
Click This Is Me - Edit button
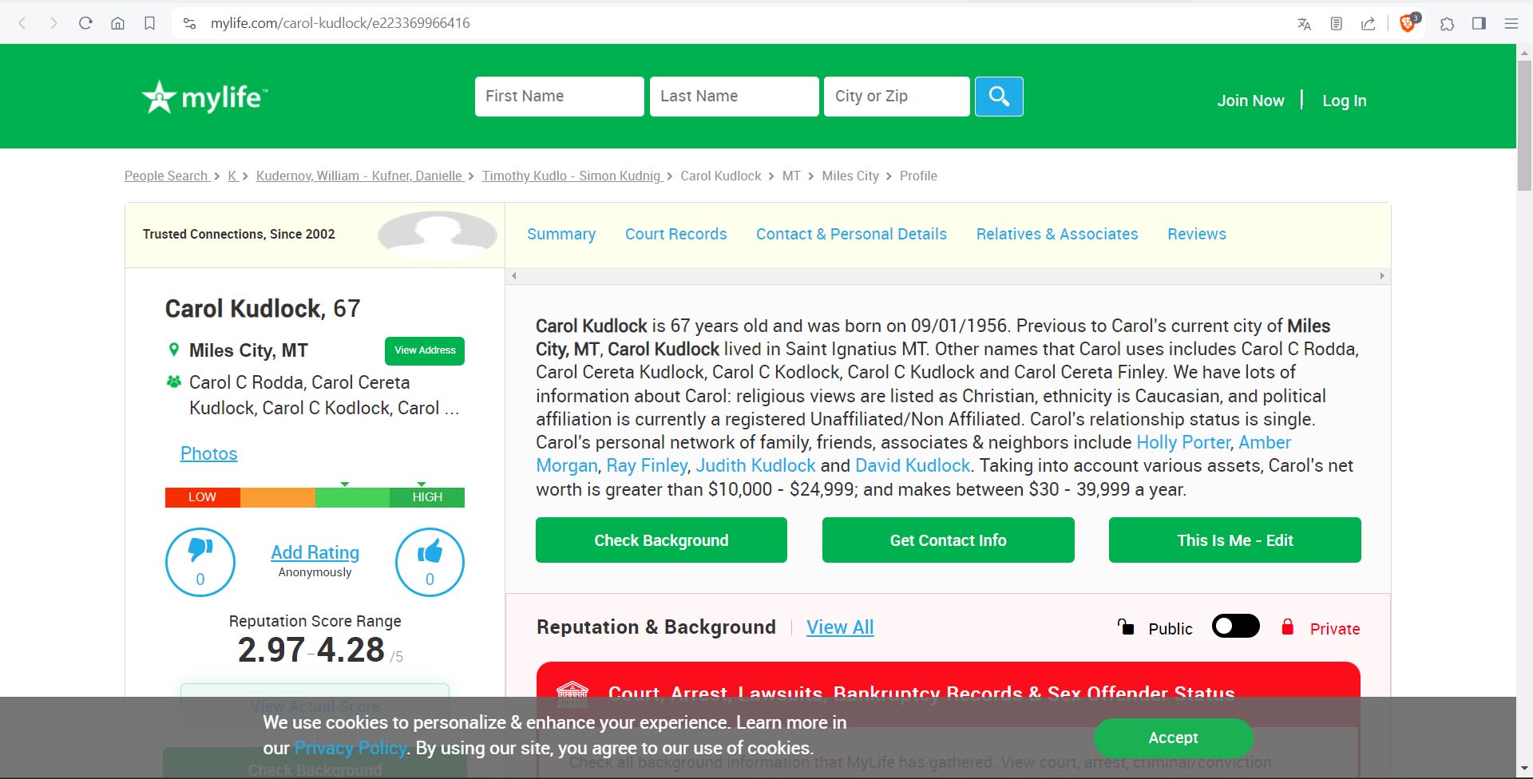coord(1234,540)
